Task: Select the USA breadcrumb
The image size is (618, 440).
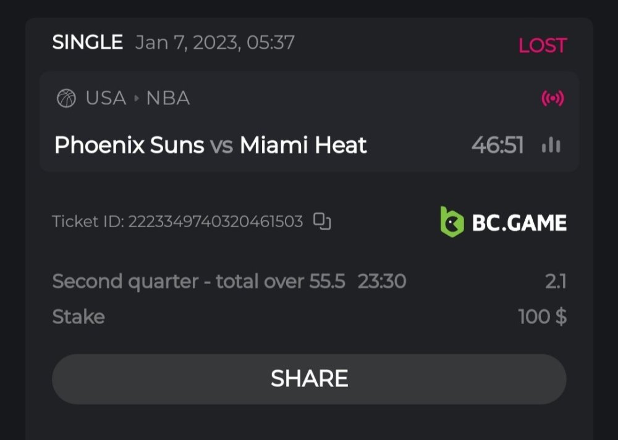Action: [x=106, y=99]
